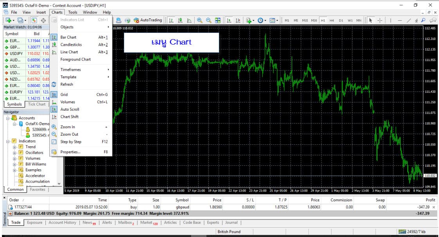Click the toolbar Zoom In magnifier
Screen dimensions: 439x237
(200, 20)
